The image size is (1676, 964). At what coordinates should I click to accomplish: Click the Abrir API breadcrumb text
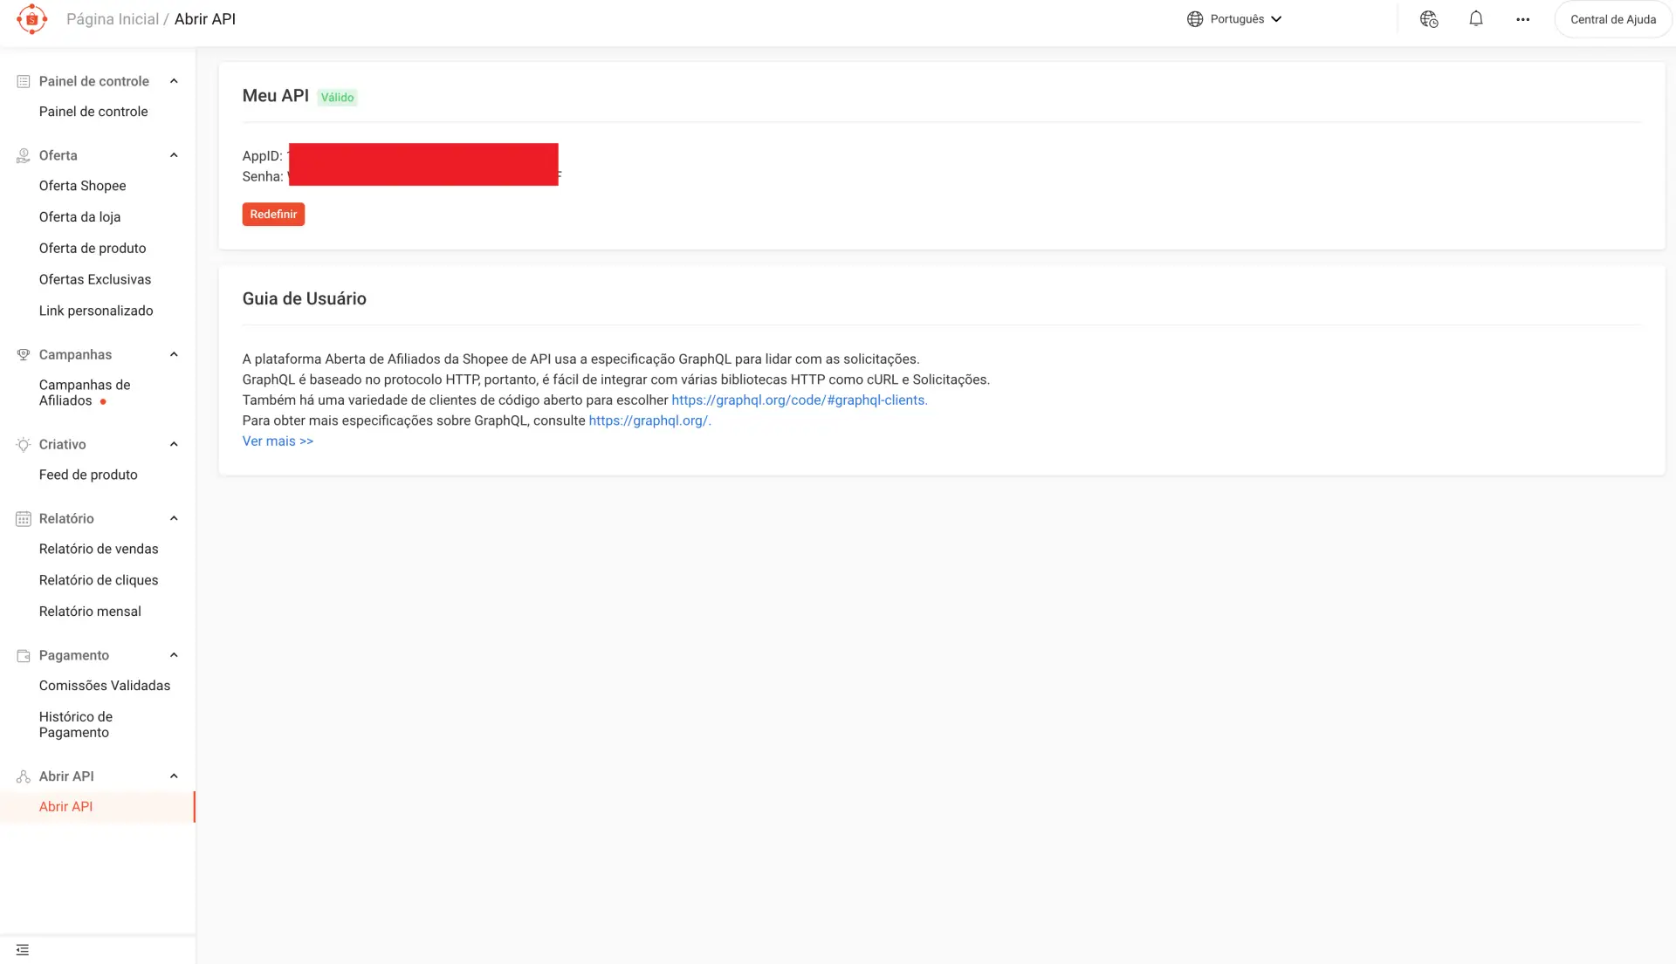[205, 19]
